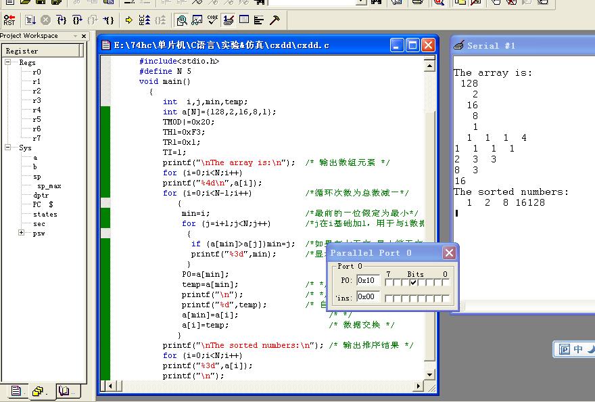Screen dimensions: 595x402
Task: Enable trace recording with the REC icon
Action: (145, 20)
